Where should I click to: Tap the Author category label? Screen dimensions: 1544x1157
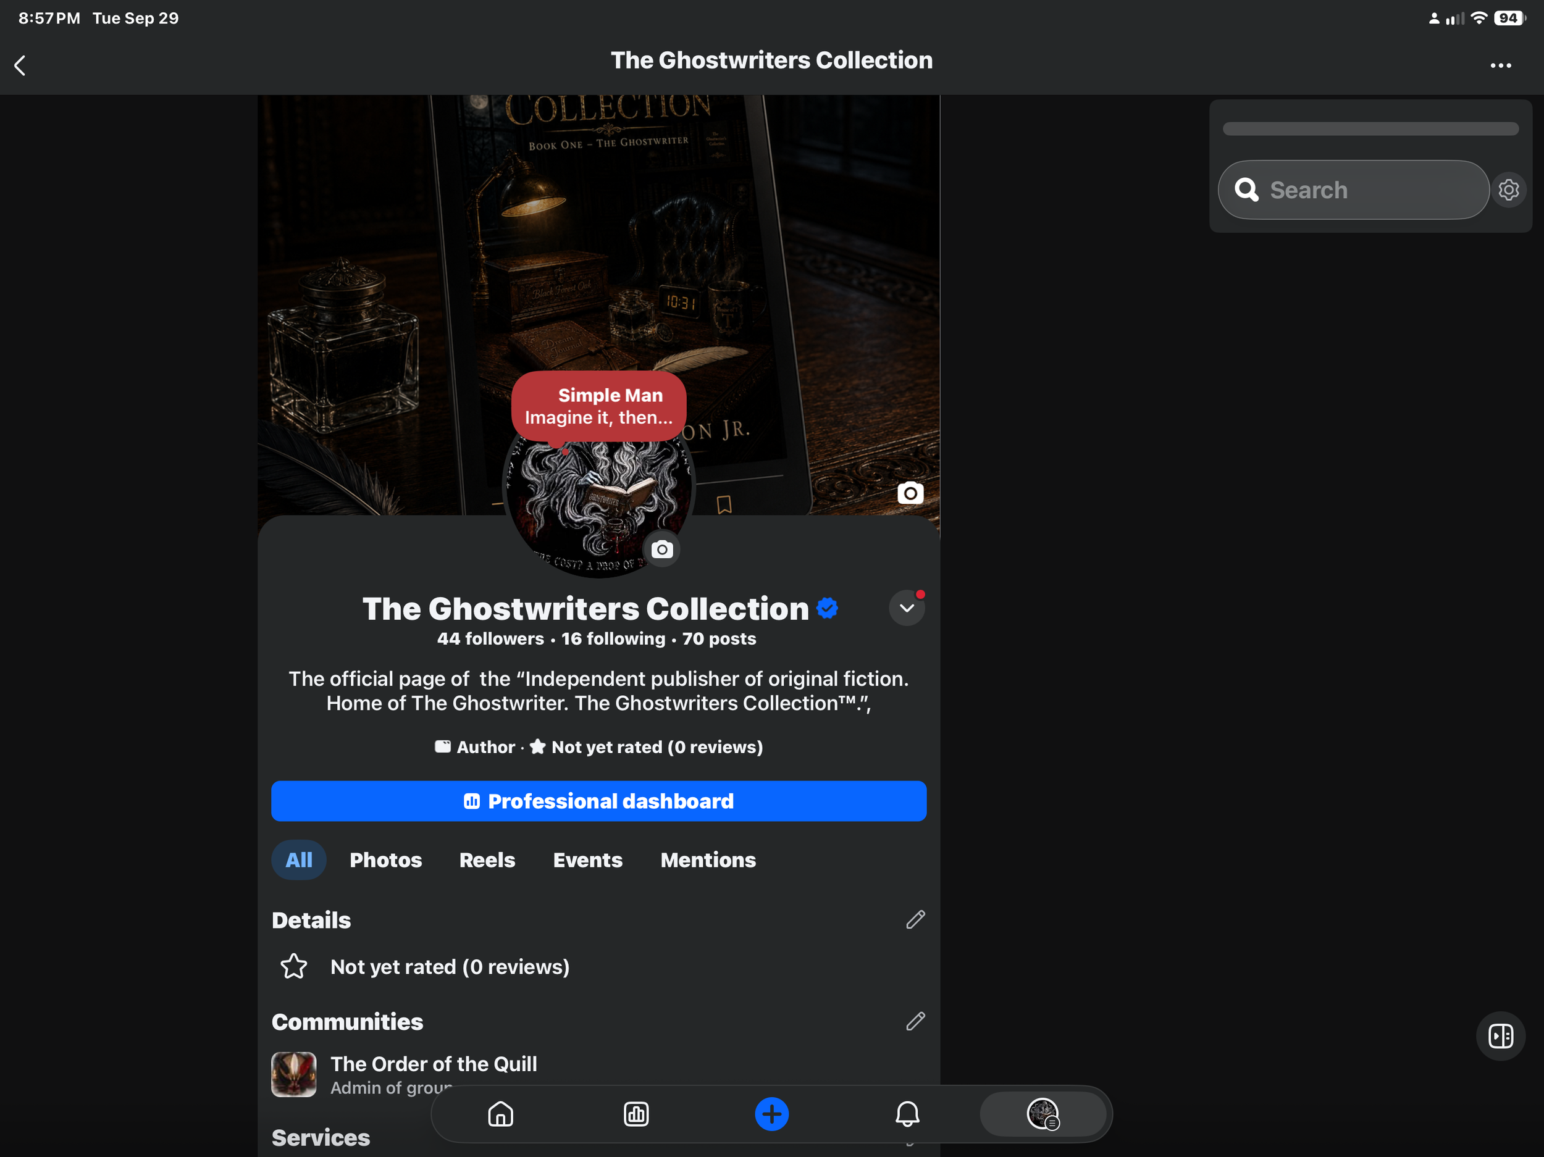[x=486, y=748]
